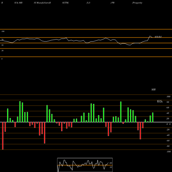Click the 40 label on MR axis
Viewport: 172px width, 172px height.
tap(168, 113)
